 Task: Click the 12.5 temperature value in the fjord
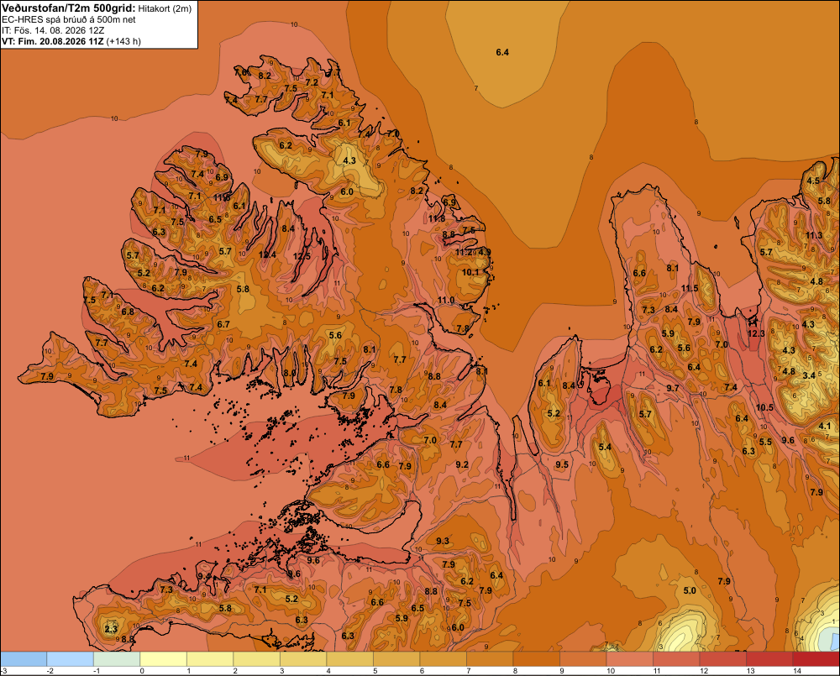tap(302, 256)
